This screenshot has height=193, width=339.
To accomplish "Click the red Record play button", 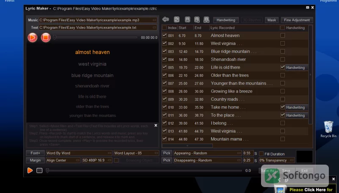I will (33, 37).
